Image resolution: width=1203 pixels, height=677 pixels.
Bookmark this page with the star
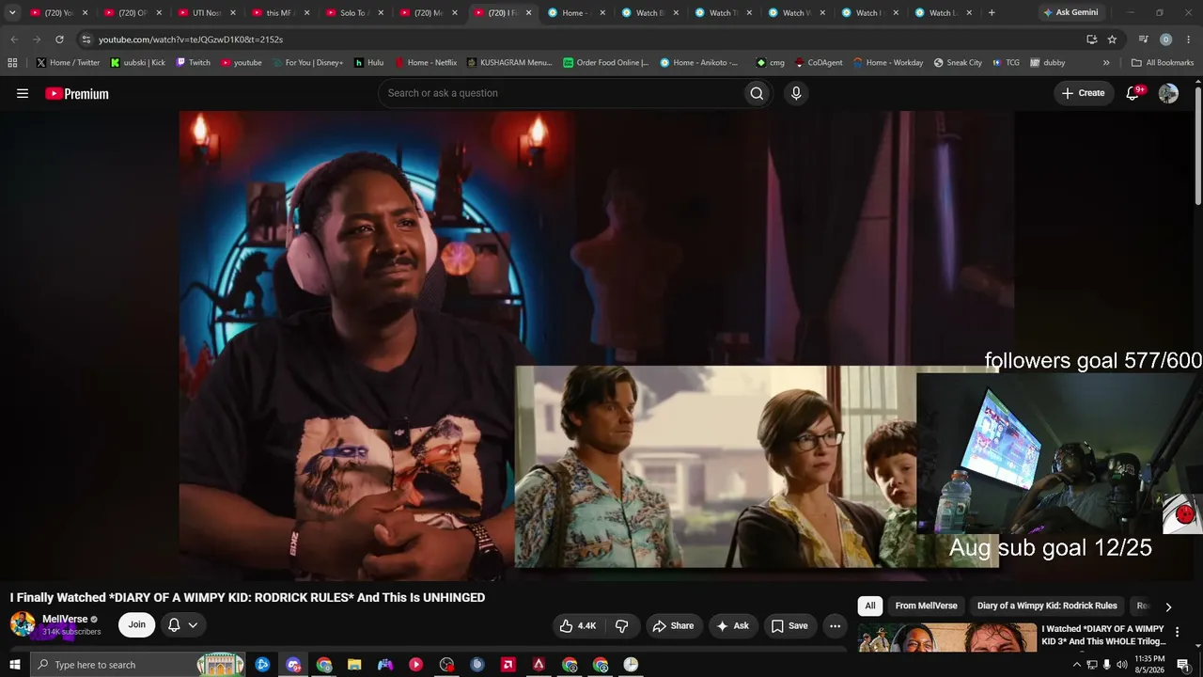(1112, 39)
